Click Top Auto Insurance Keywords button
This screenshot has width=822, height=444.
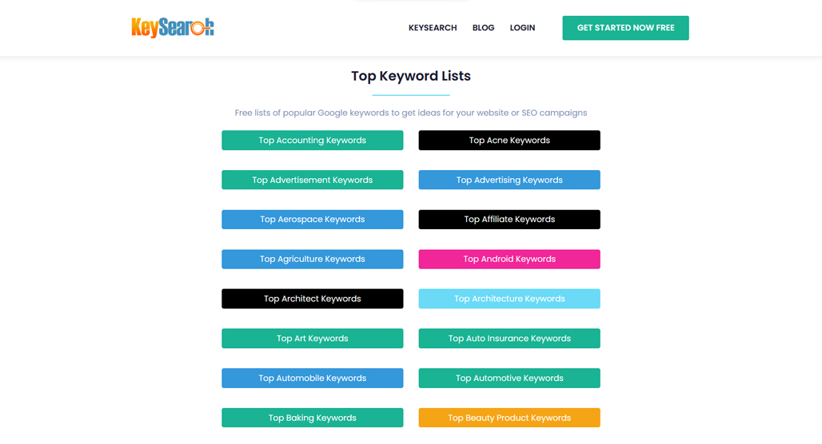(x=509, y=339)
